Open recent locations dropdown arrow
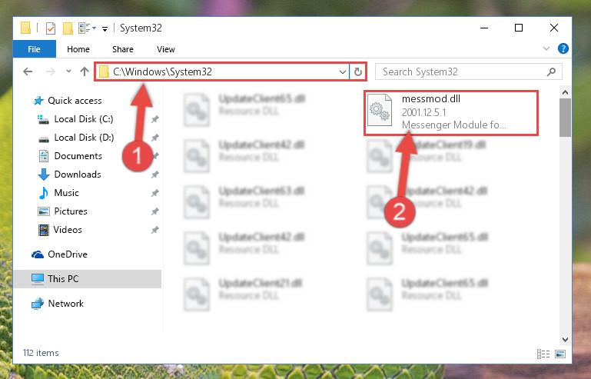 tap(68, 71)
